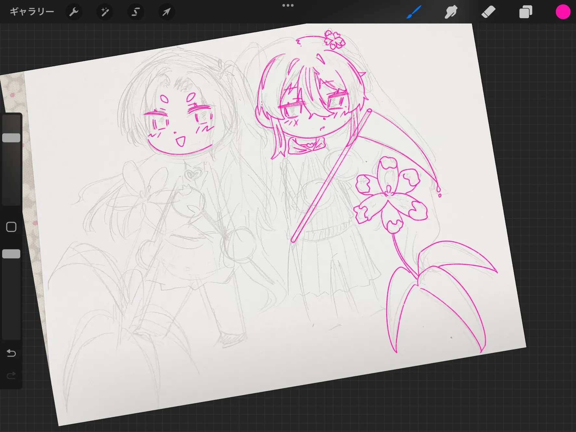Image resolution: width=576 pixels, height=432 pixels.
Task: Tap the square modify button in sidebar
Action: [11, 227]
